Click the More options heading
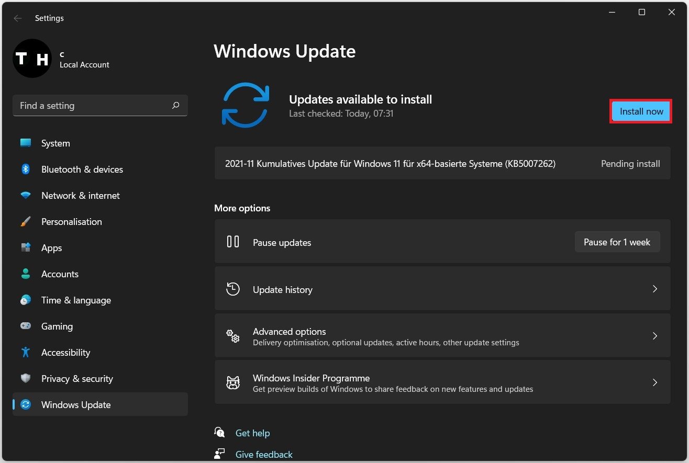This screenshot has height=463, width=689. pos(242,208)
